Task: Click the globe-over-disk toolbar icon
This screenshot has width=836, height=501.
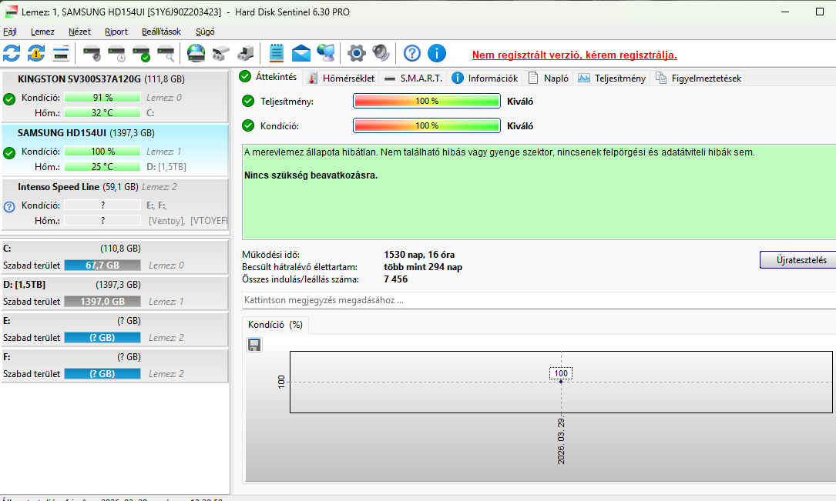Action: (x=196, y=53)
